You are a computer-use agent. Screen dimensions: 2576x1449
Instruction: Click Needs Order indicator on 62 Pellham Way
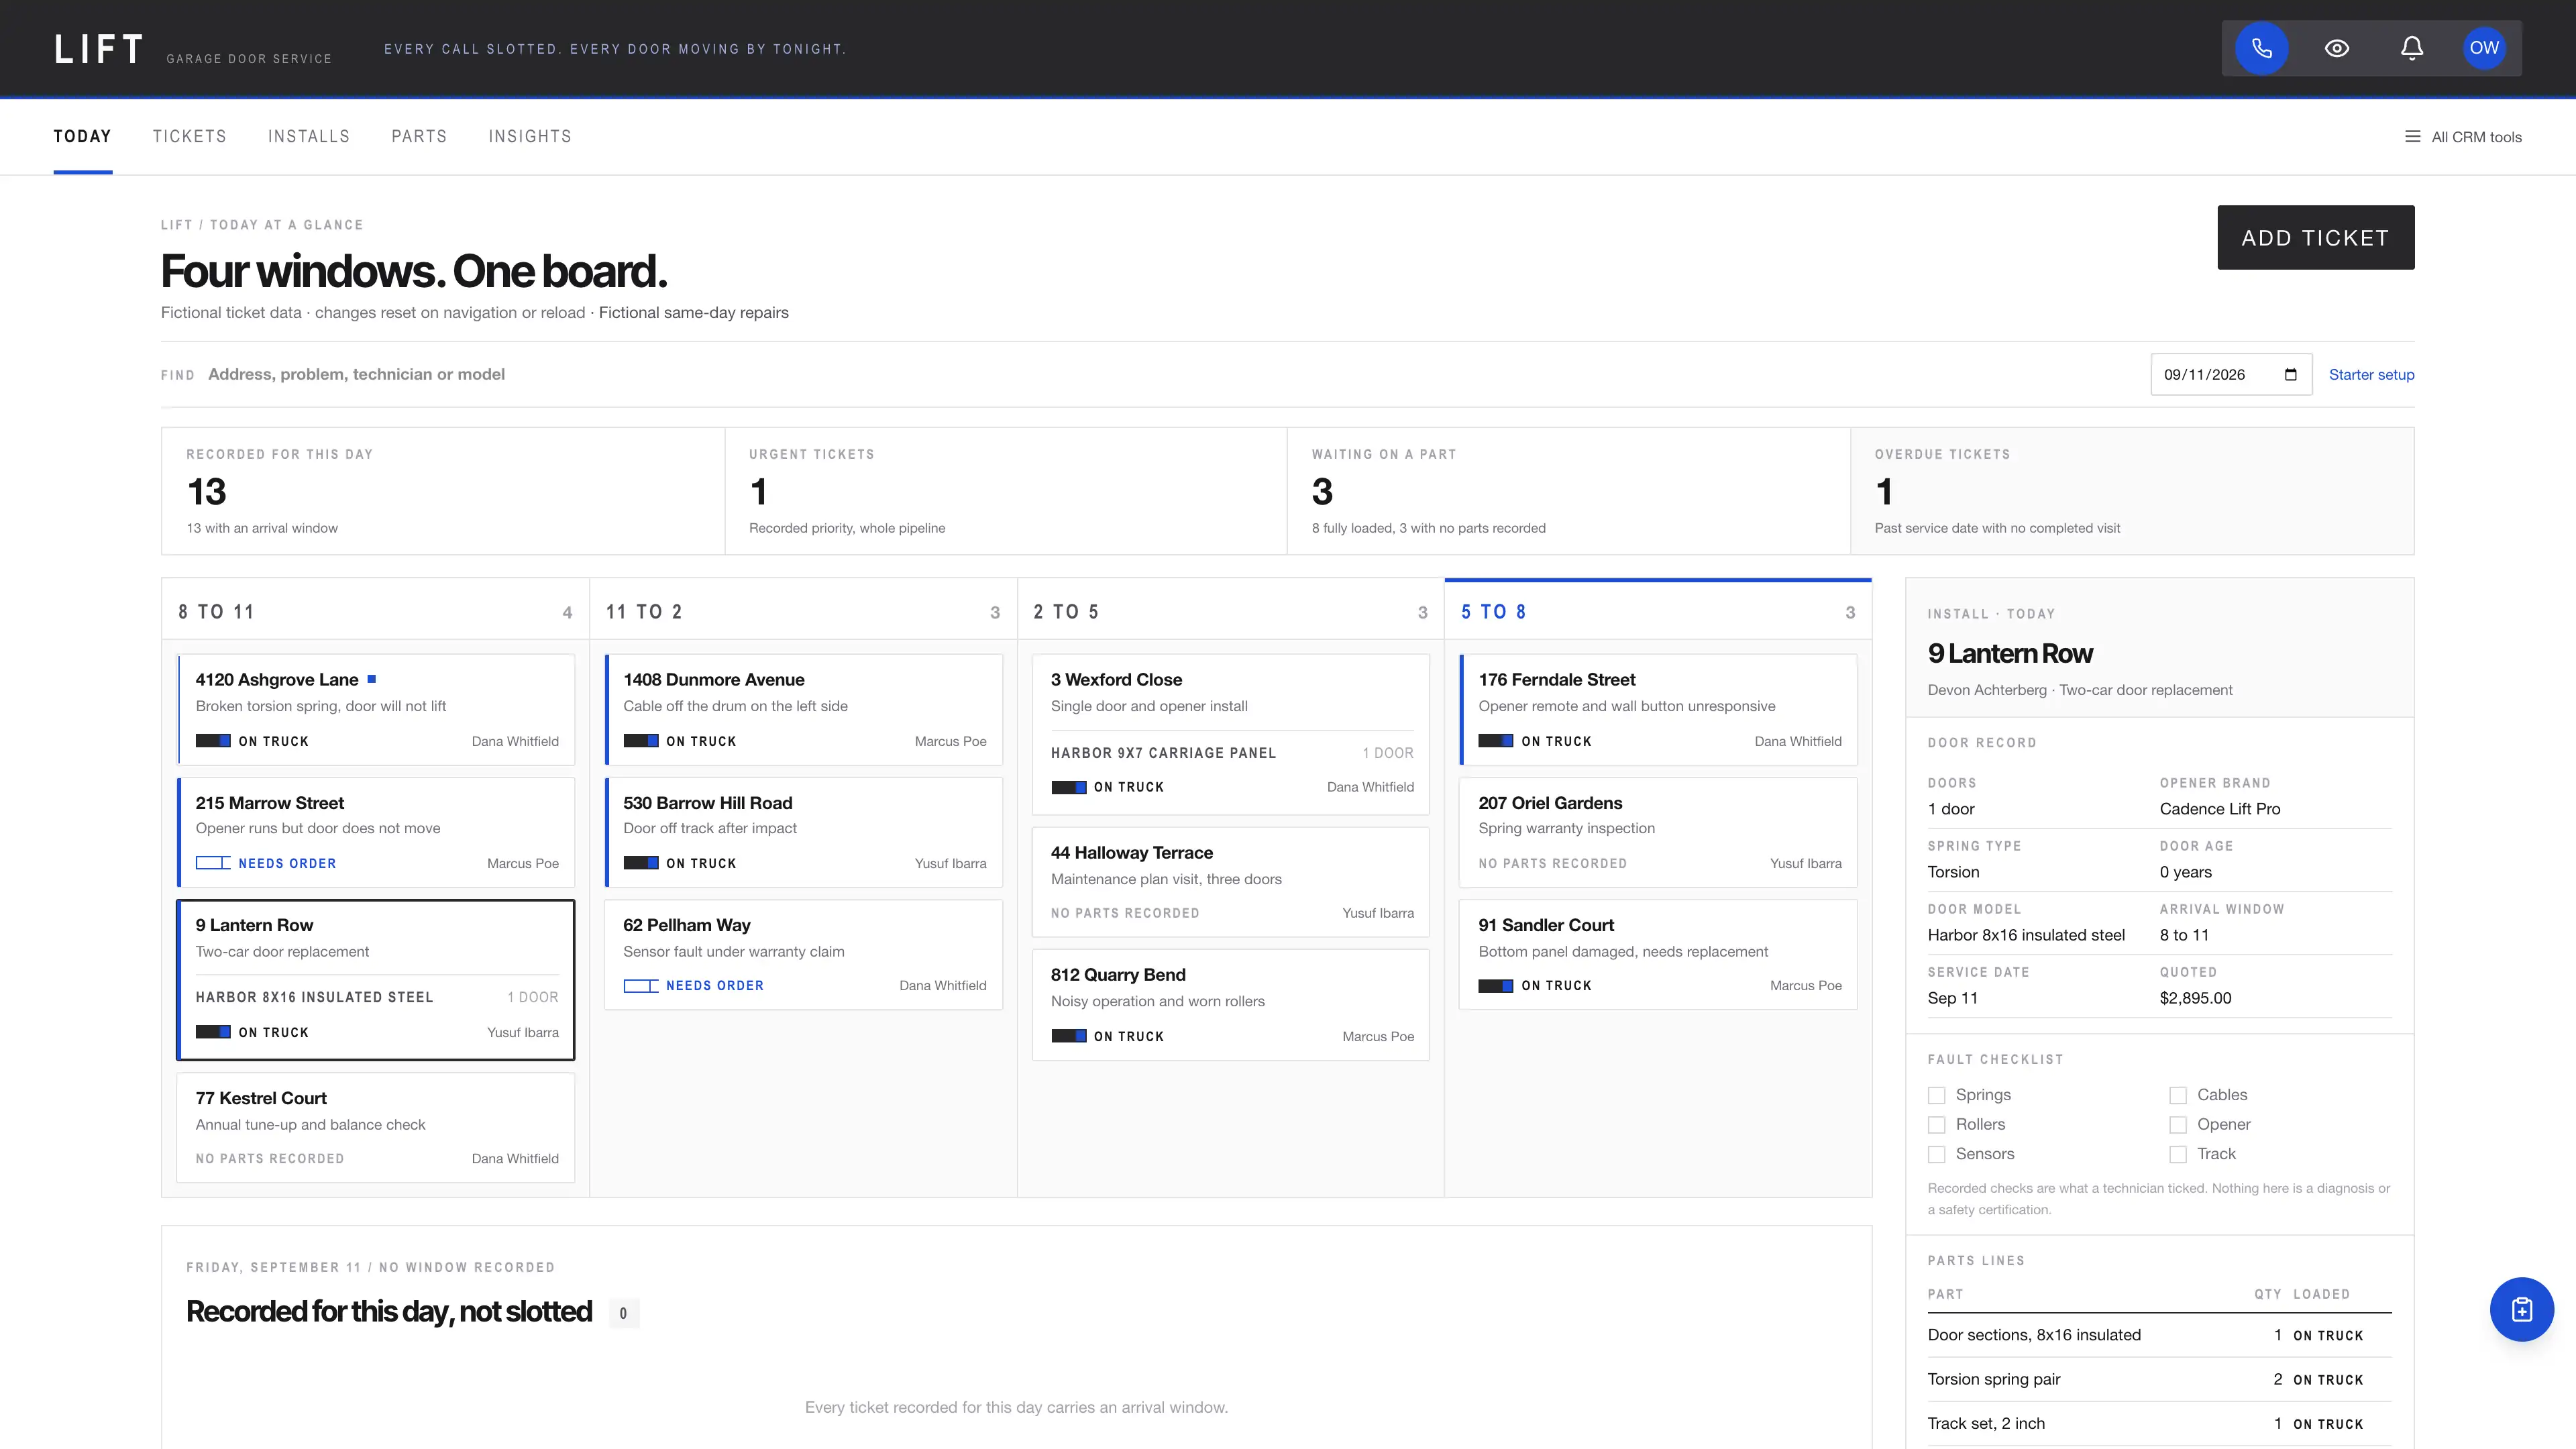pyautogui.click(x=694, y=985)
